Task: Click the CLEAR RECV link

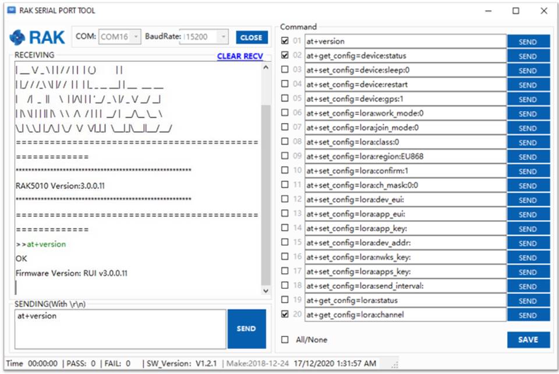Action: (x=240, y=56)
